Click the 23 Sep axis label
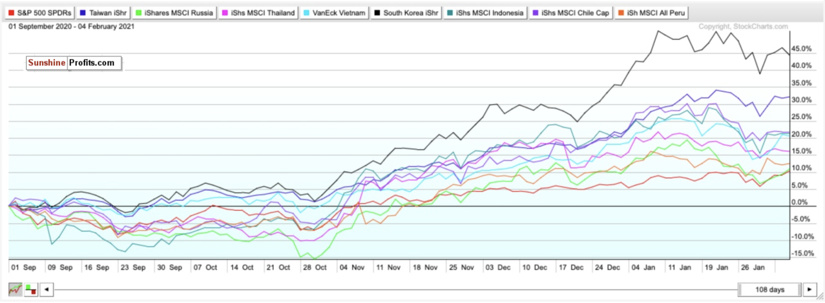The width and height of the screenshot is (825, 303). pos(133,267)
